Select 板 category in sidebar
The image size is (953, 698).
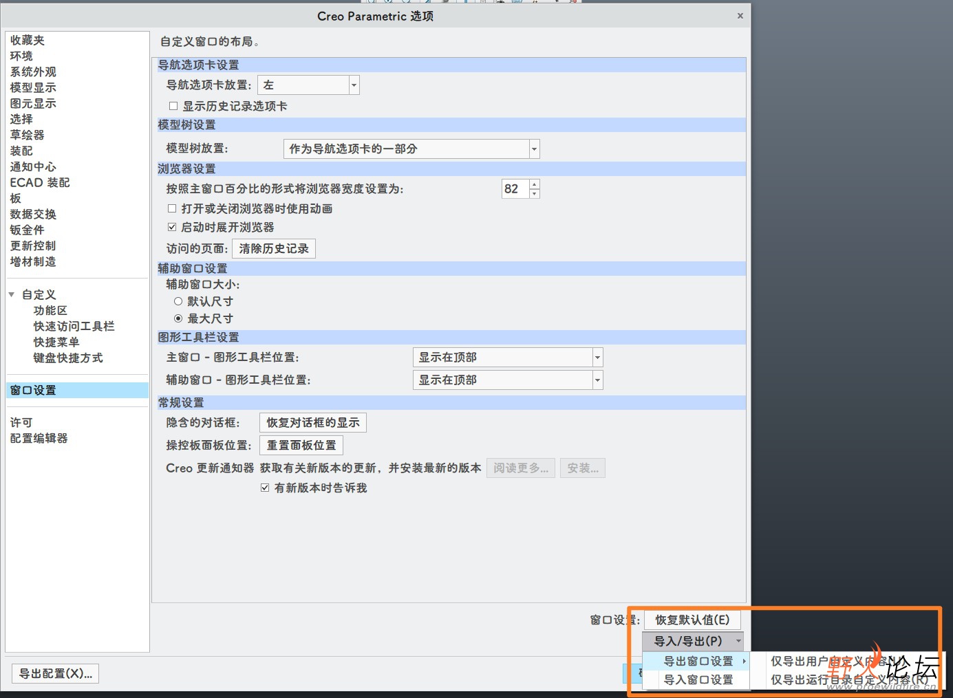pos(16,199)
